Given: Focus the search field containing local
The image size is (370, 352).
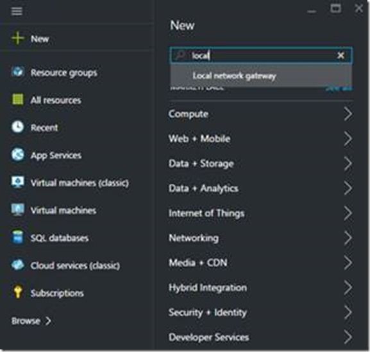Looking at the screenshot, I should (261, 55).
